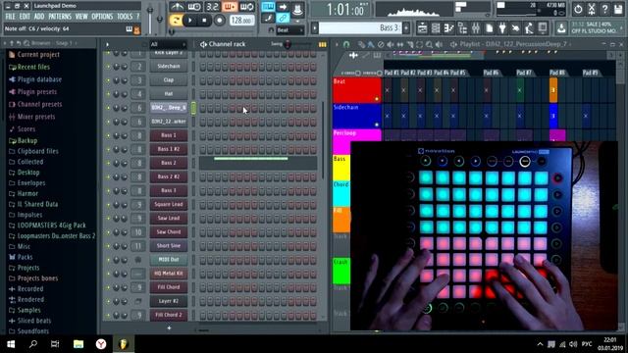Open the Beat snap dropdown
The image size is (628, 353).
(x=290, y=30)
